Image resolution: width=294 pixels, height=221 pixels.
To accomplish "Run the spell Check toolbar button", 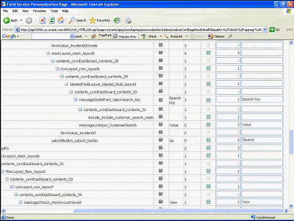I will coord(149,36).
